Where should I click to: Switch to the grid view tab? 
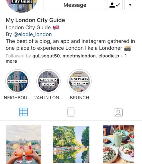[x=24, y=112]
